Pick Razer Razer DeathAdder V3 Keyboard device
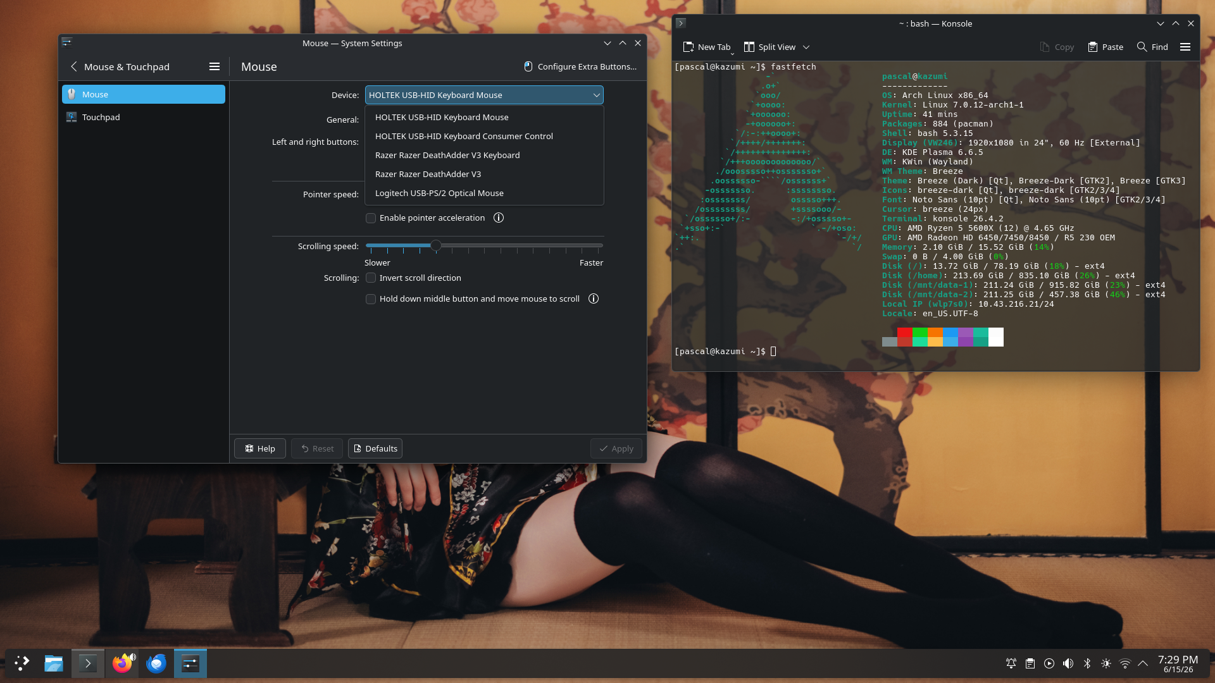Image resolution: width=1215 pixels, height=683 pixels. (x=484, y=155)
